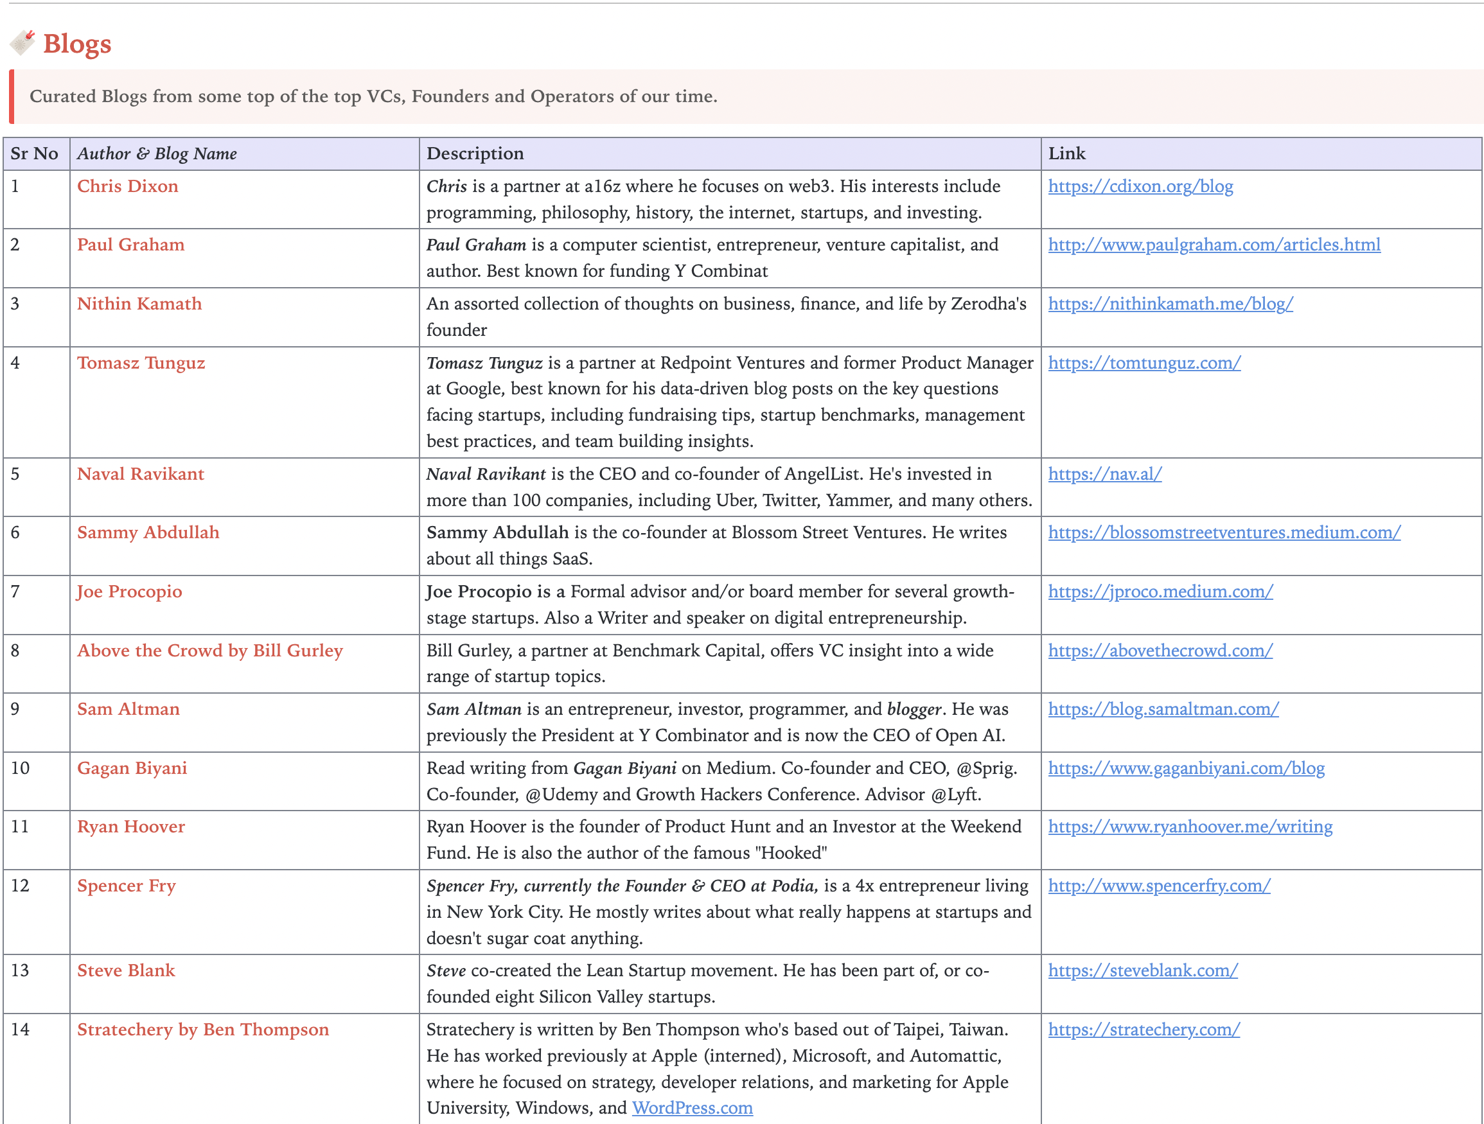Click the Link column header
The image size is (1484, 1124).
click(x=1261, y=154)
